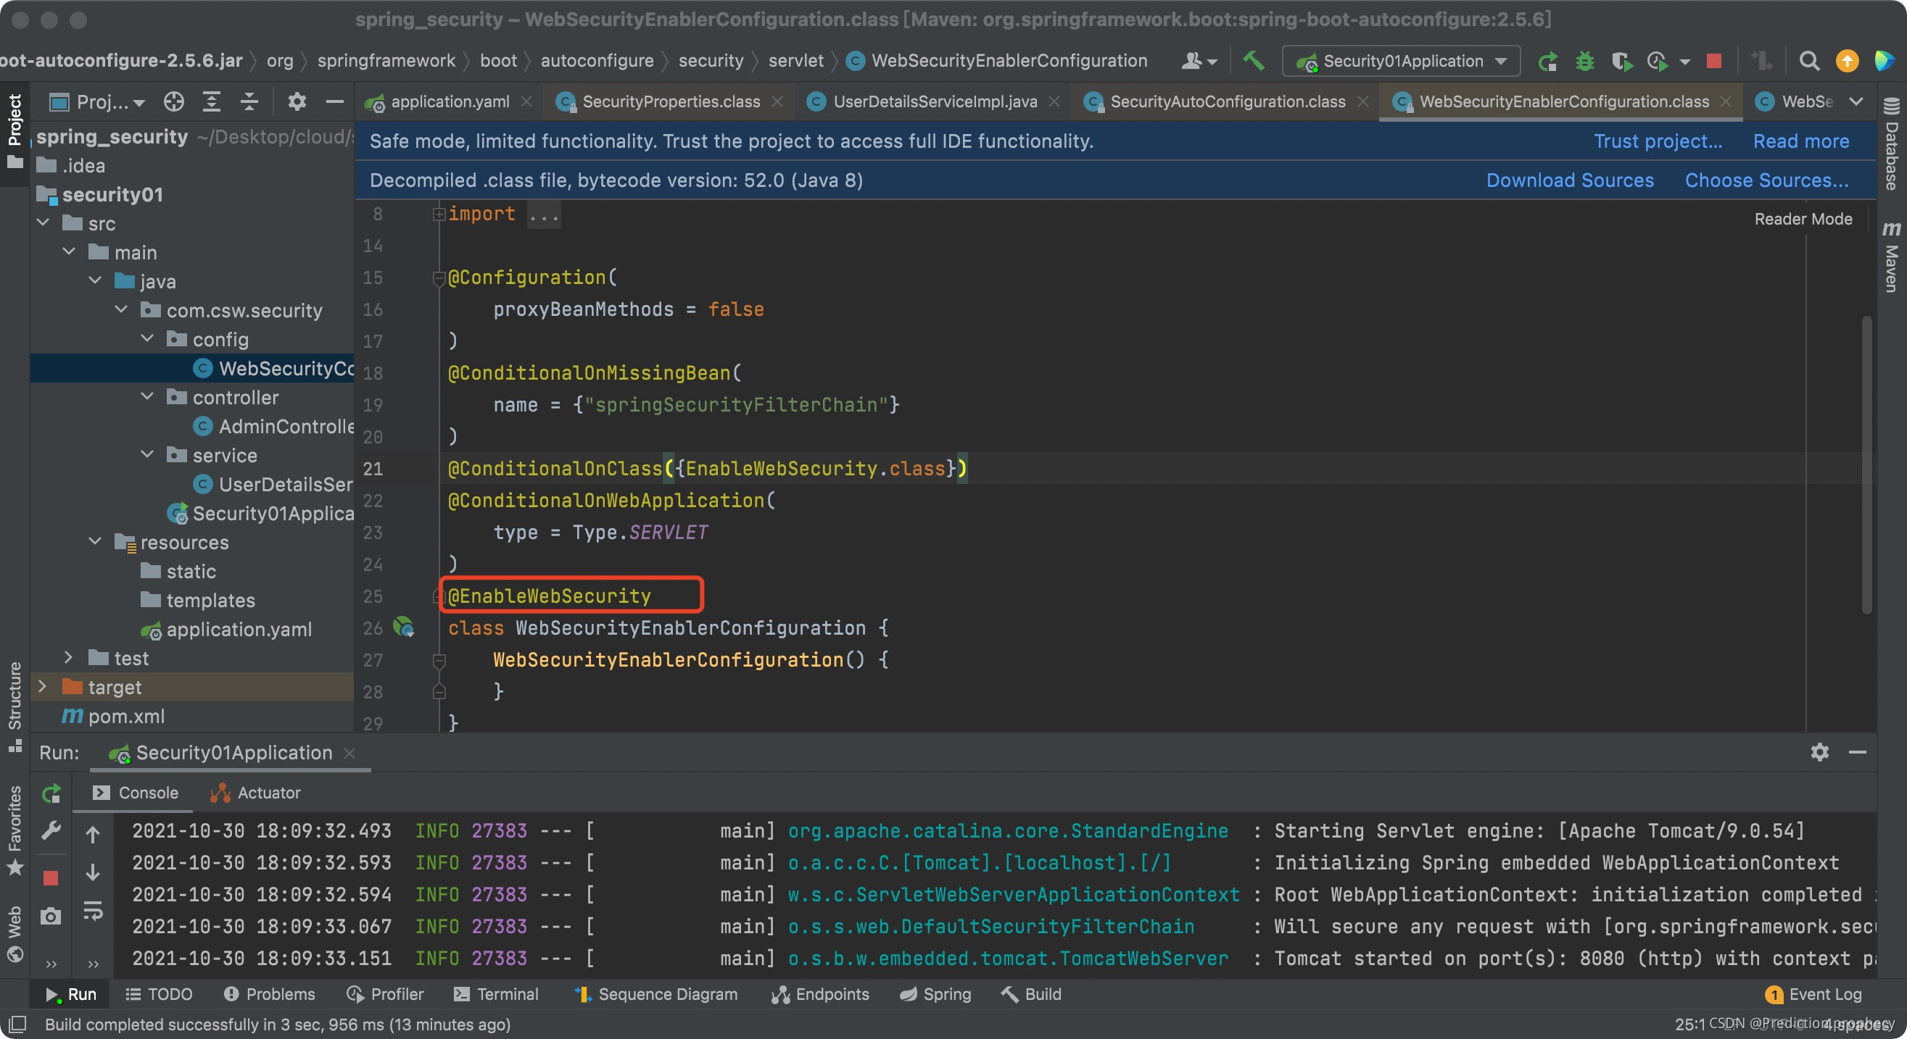The image size is (1907, 1039).
Task: Click Download Sources link
Action: (x=1568, y=180)
